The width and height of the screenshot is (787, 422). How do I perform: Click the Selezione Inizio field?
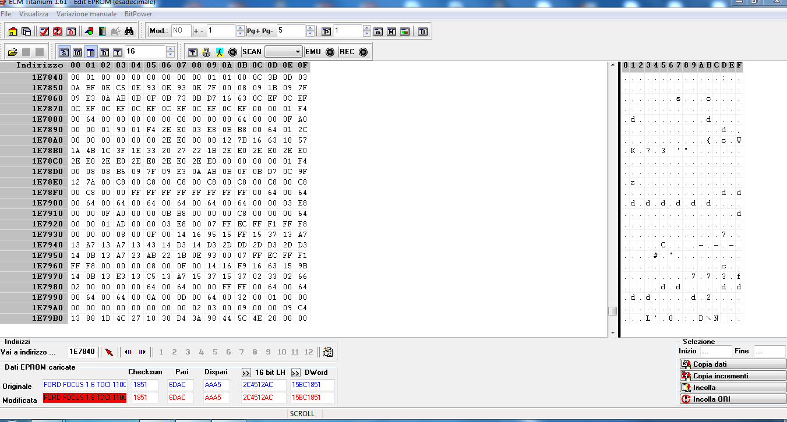[x=715, y=352]
